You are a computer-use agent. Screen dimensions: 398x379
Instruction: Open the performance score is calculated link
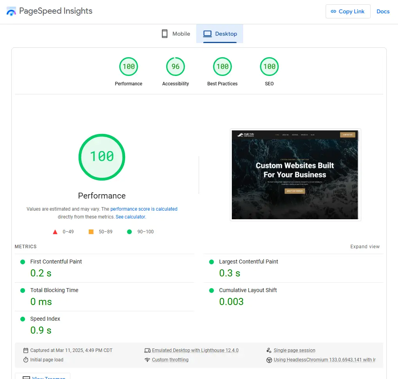pos(143,209)
